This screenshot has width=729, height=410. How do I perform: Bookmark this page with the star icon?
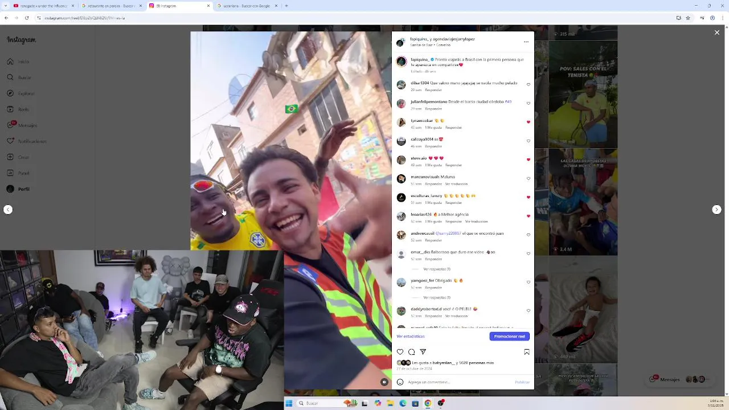coord(688,18)
